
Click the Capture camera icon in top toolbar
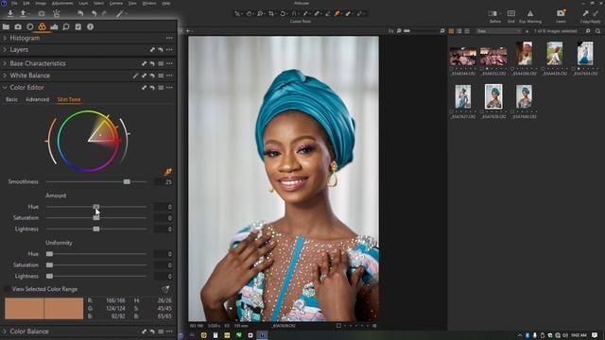point(42,13)
